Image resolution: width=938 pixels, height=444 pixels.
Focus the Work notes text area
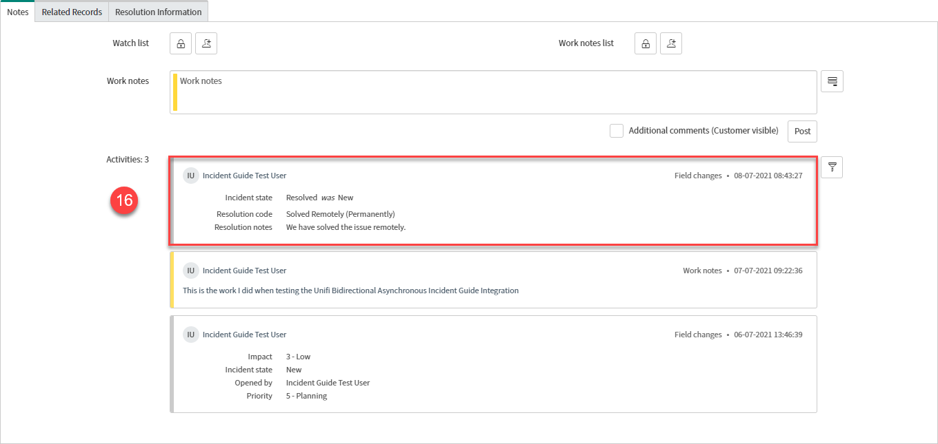(x=493, y=92)
